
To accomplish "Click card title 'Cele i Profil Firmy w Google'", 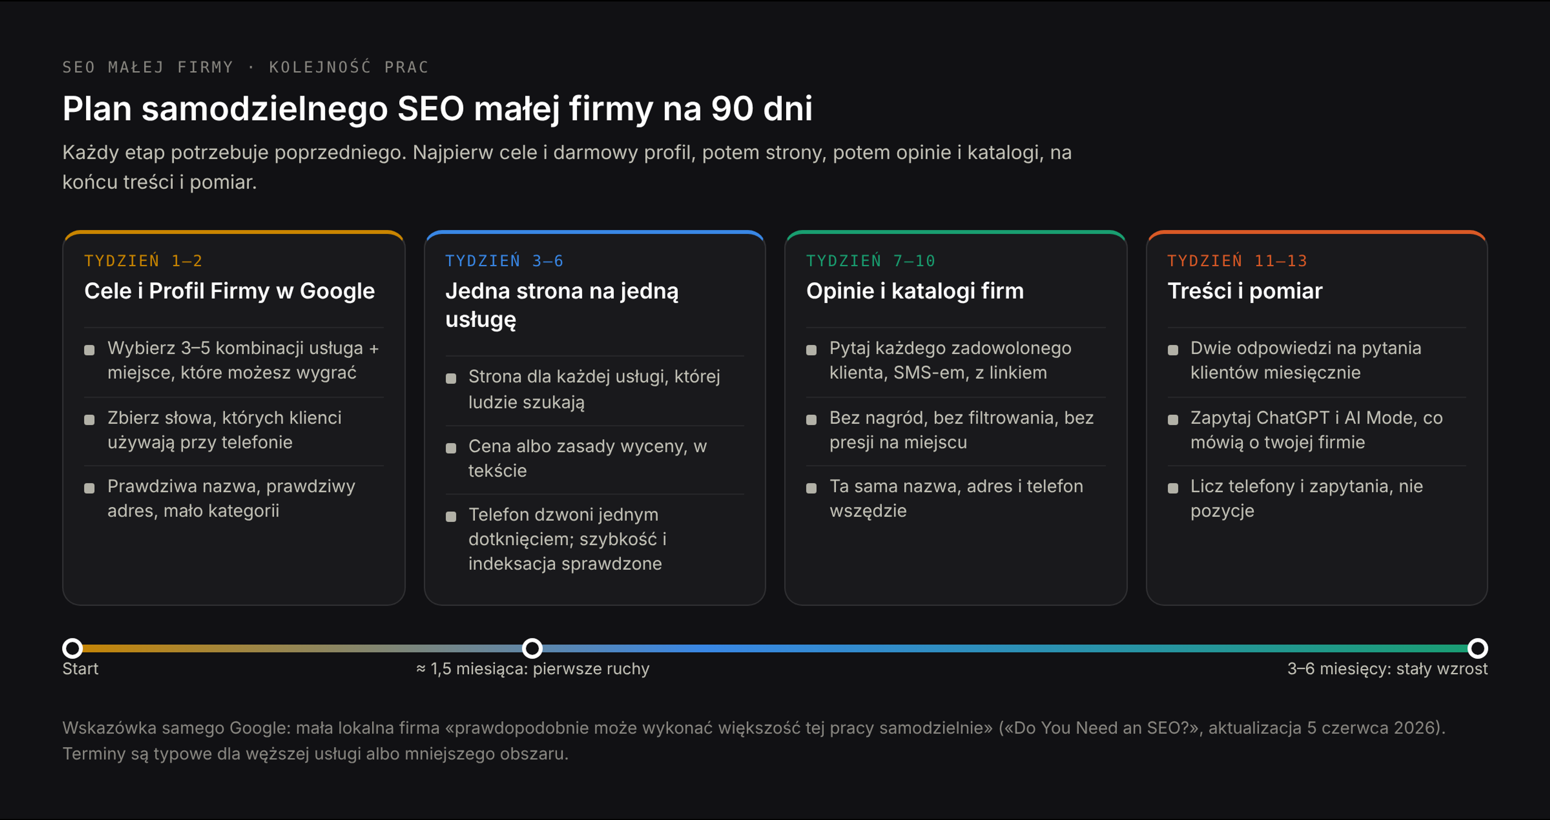I will (229, 291).
